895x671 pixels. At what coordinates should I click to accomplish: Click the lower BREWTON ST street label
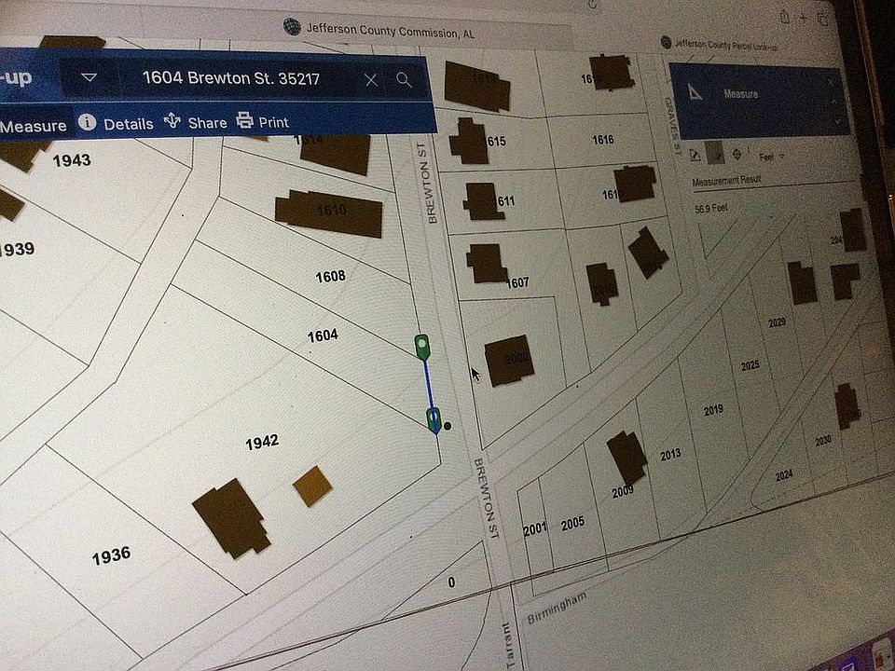coord(487,498)
